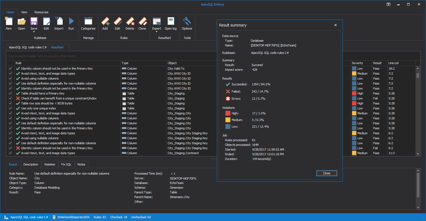Click the Save rulebase icon
426x221 pixels.
point(34,21)
